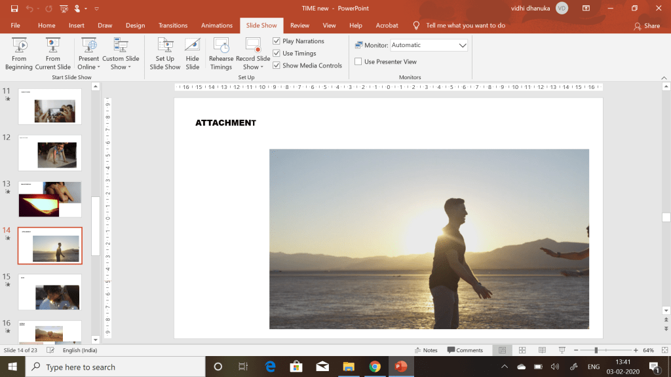Viewport: 671px width, 377px height.
Task: Start slideshow From Current Slide
Action: coord(53,53)
